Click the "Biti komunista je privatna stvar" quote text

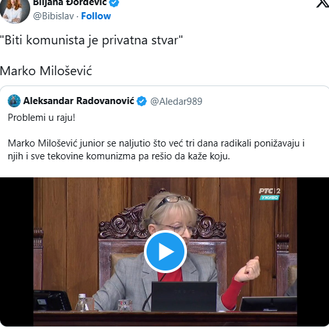tap(91, 40)
